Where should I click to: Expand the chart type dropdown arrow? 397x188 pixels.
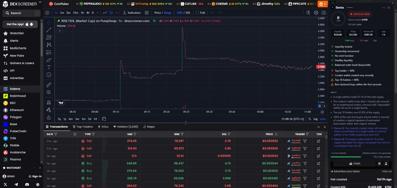tap(116, 13)
